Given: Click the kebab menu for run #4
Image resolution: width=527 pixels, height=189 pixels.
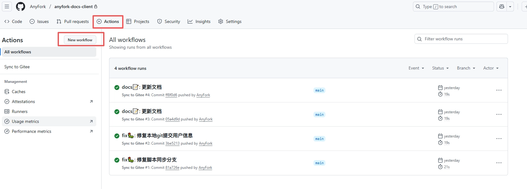Looking at the screenshot, I should tap(499, 90).
